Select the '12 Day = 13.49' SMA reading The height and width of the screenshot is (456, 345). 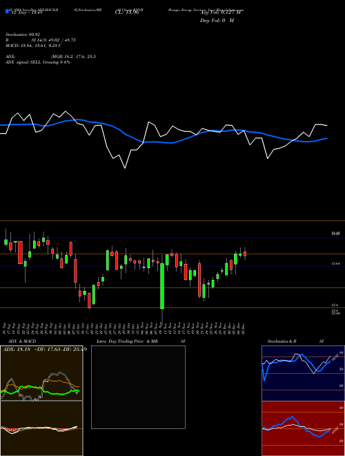click(x=26, y=12)
